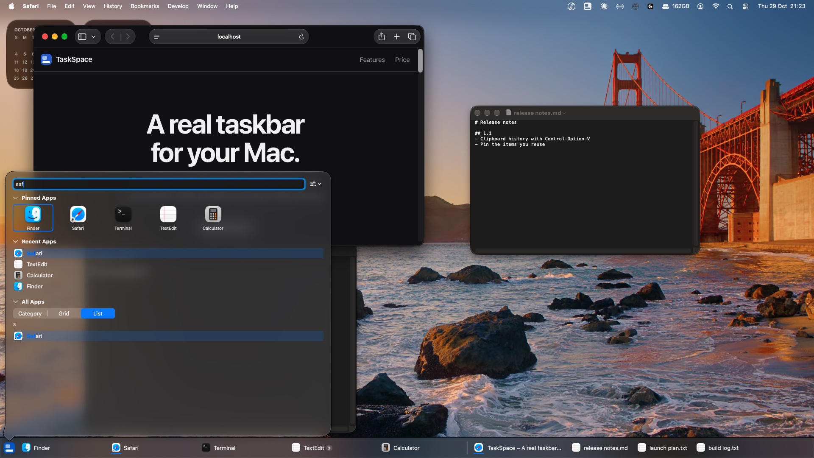Click the Features link on TaskSpace page

coord(372,60)
